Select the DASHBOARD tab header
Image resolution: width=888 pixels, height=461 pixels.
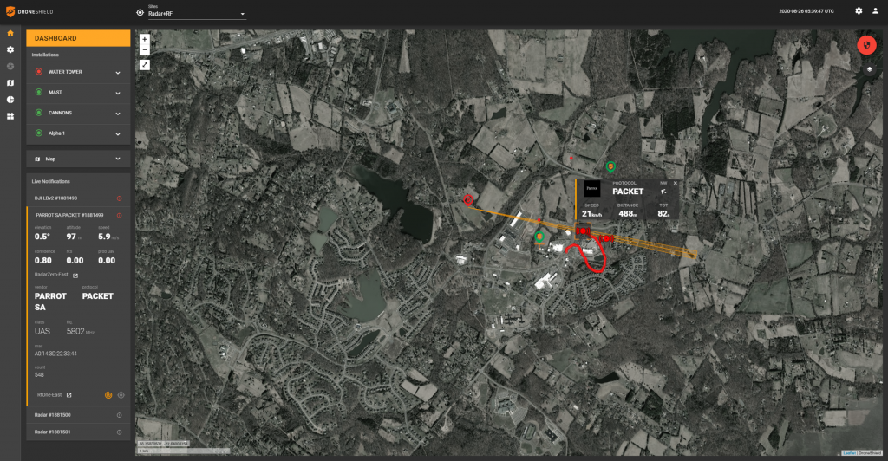pos(78,38)
